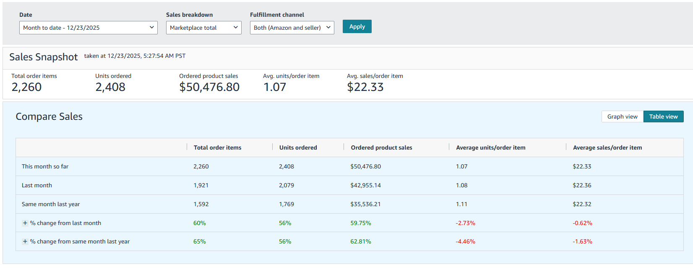Open the Fulfillment channel dropdown

coord(292,28)
